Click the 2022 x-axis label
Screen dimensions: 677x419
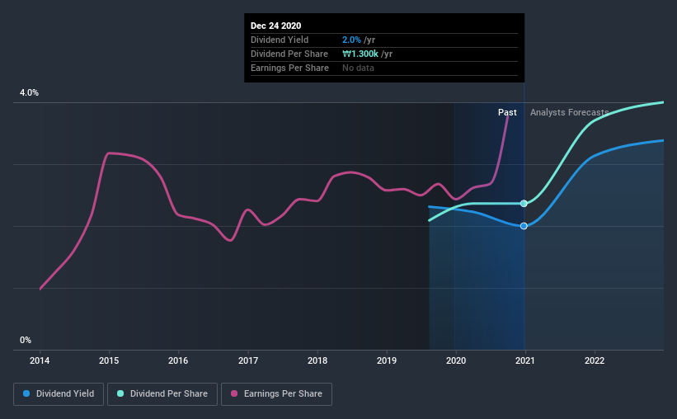tap(595, 360)
